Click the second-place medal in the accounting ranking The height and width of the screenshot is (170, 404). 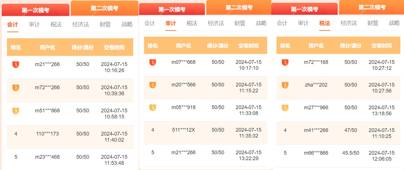pyautogui.click(x=16, y=87)
